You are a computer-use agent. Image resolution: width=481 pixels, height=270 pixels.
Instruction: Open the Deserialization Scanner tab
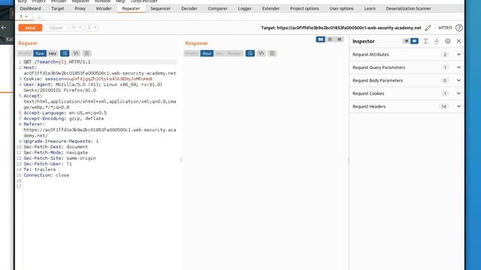(x=408, y=8)
